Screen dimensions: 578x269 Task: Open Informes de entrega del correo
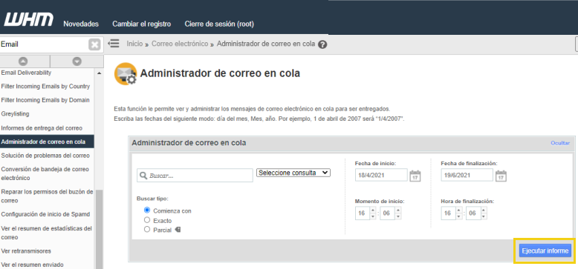coord(42,128)
